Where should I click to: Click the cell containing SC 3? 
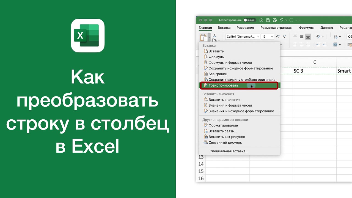[315, 71]
